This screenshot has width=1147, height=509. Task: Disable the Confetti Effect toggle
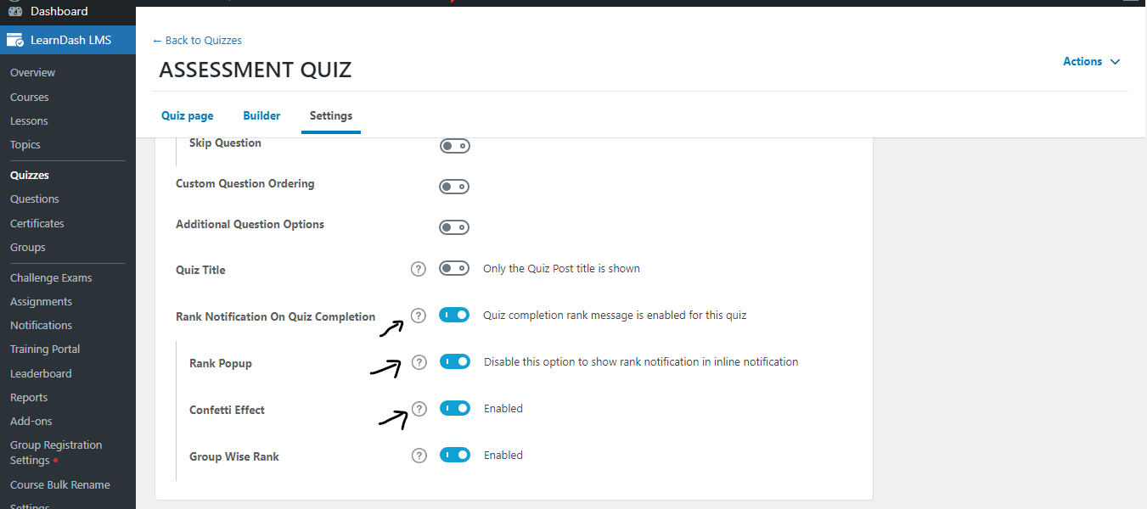point(455,408)
